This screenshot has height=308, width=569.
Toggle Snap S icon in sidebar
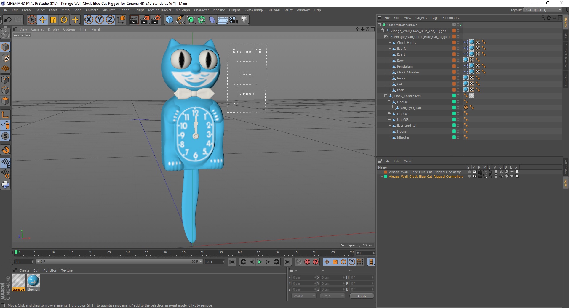(x=5, y=136)
